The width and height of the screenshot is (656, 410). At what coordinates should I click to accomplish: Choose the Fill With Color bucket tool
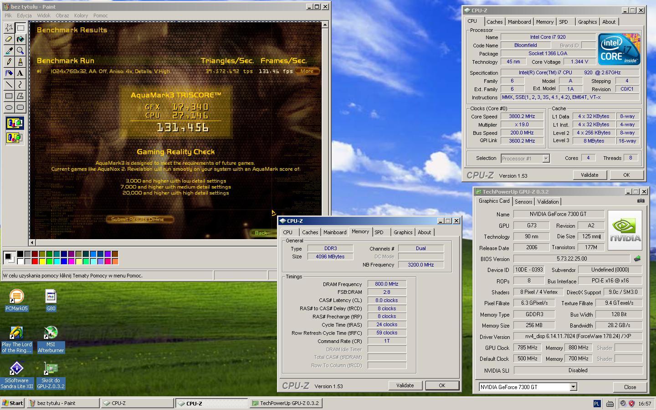[20, 39]
